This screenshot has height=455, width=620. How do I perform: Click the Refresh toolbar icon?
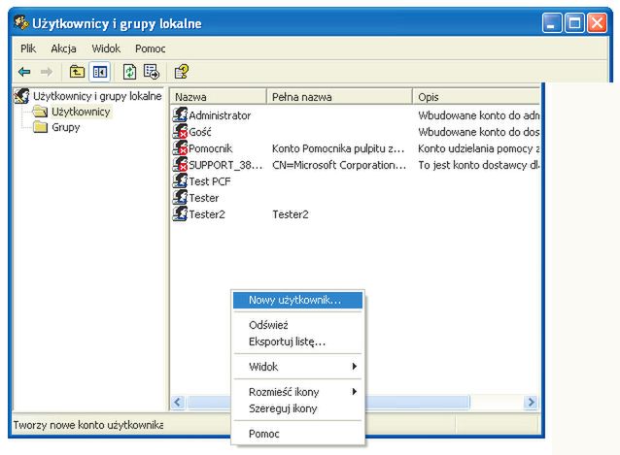(129, 72)
